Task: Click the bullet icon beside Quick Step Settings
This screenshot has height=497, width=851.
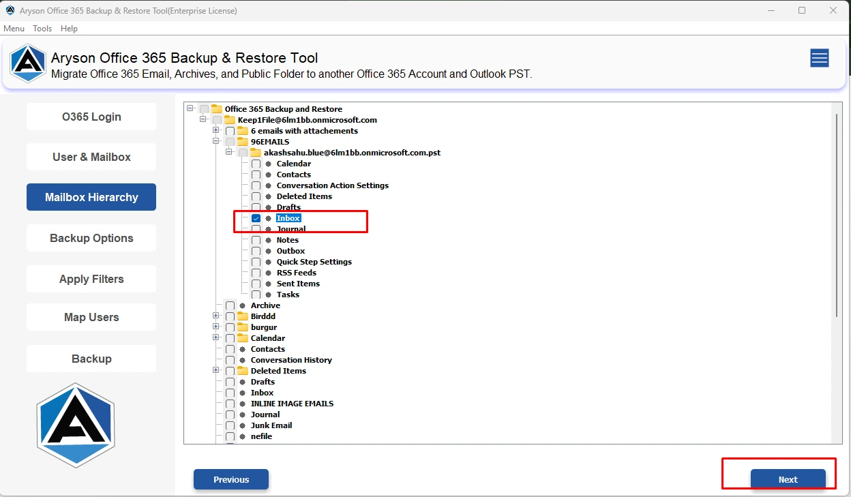Action: coord(268,262)
